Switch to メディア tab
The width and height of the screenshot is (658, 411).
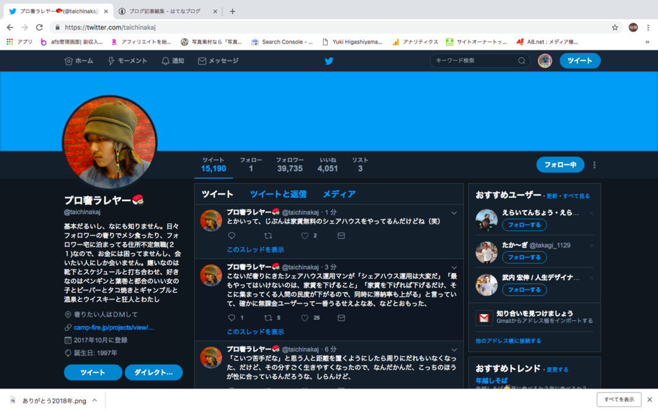tap(339, 194)
